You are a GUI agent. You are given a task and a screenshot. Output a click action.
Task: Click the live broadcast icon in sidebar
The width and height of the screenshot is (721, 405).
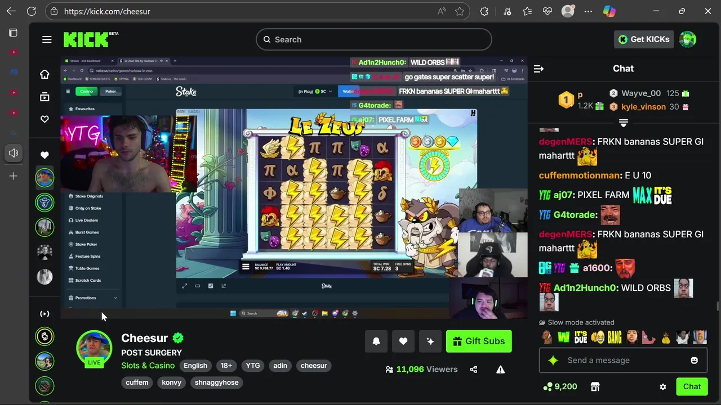[x=44, y=314]
